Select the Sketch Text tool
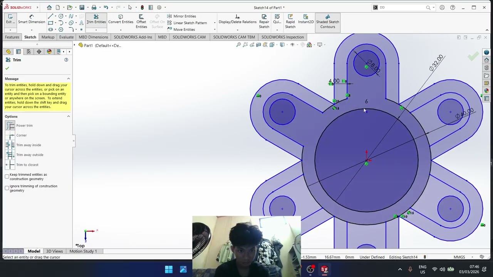 [x=81, y=23]
